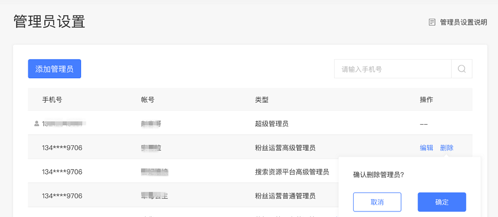Screen dimensions: 498x217
Task: Click the 操作 column header
Action: pyautogui.click(x=426, y=100)
